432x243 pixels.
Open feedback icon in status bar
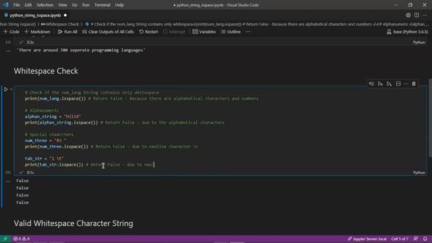(416, 239)
